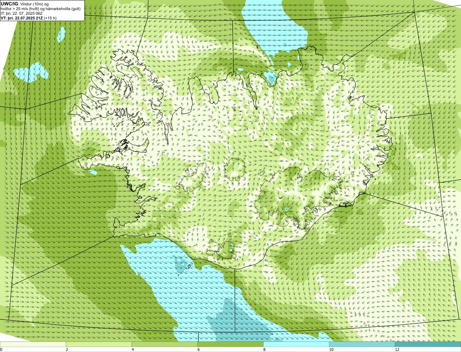Click the '8' tick label on the color scale
Screen dimensions: 461x352
[x=265, y=349]
